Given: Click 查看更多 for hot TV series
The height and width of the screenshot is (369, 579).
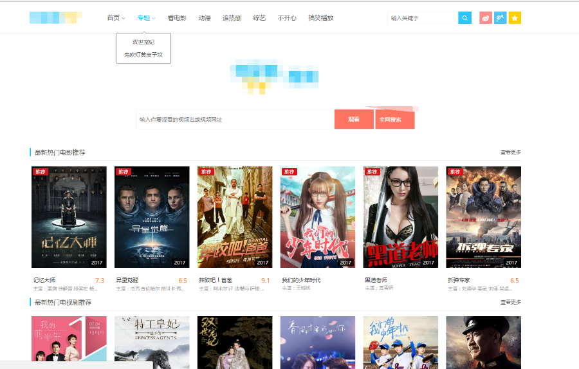Looking at the screenshot, I should click(511, 302).
